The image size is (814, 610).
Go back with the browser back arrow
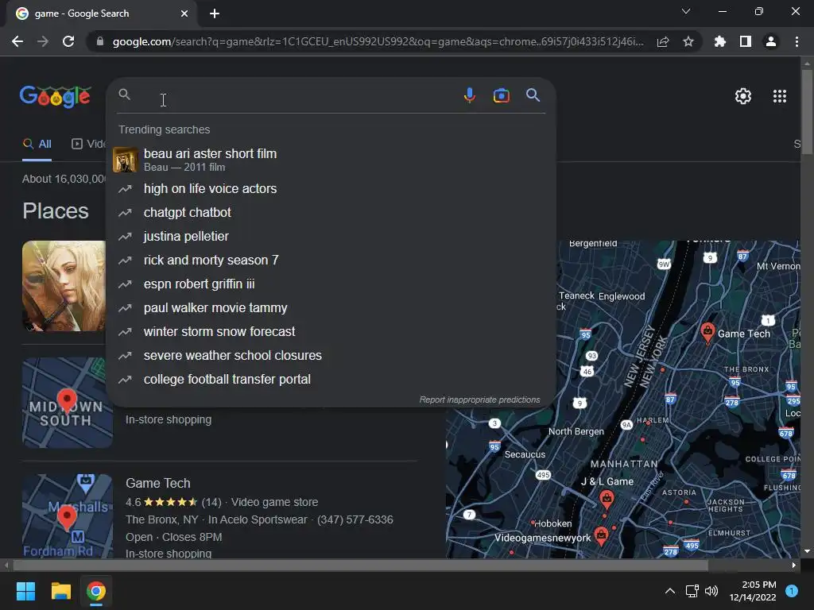point(17,41)
